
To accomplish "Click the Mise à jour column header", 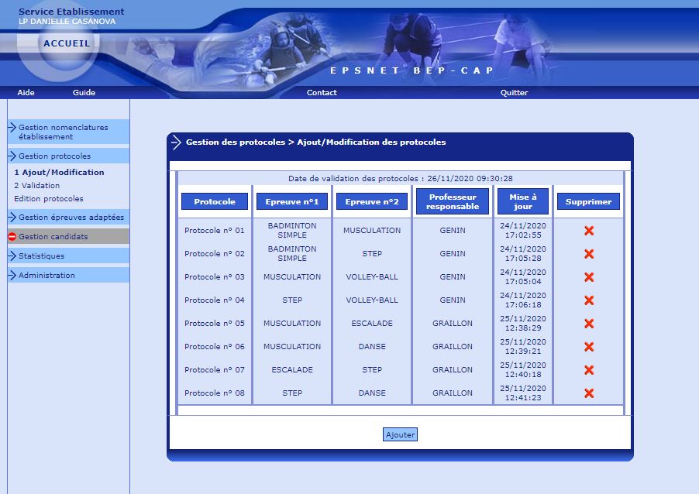I will (523, 201).
